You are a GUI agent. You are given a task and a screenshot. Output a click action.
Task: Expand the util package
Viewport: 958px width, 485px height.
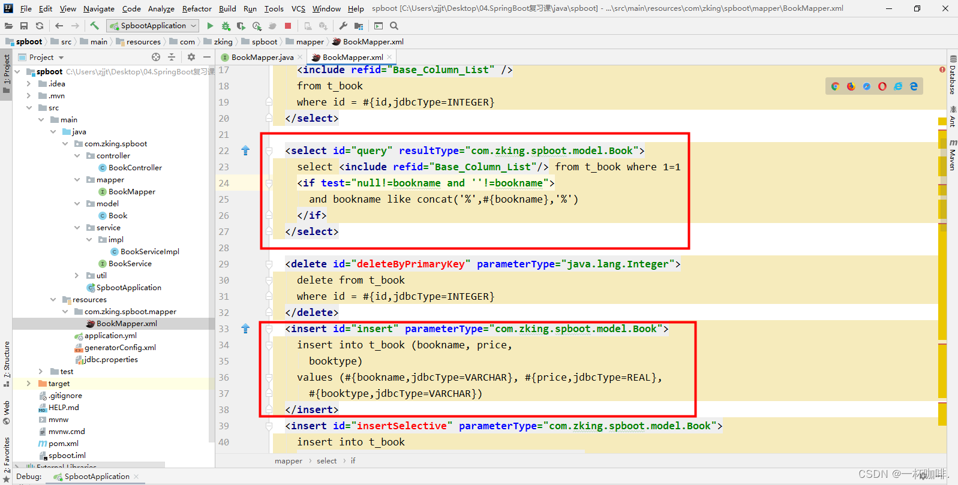coord(77,276)
